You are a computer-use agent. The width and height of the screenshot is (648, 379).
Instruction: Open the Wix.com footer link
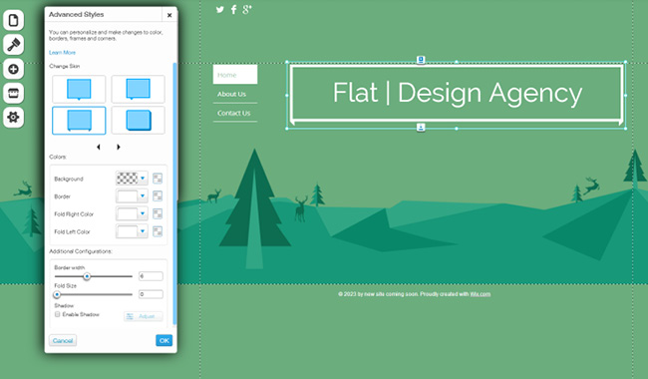(x=481, y=294)
